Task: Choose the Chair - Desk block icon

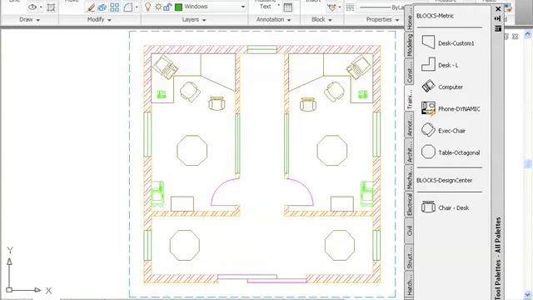Action: [428, 207]
